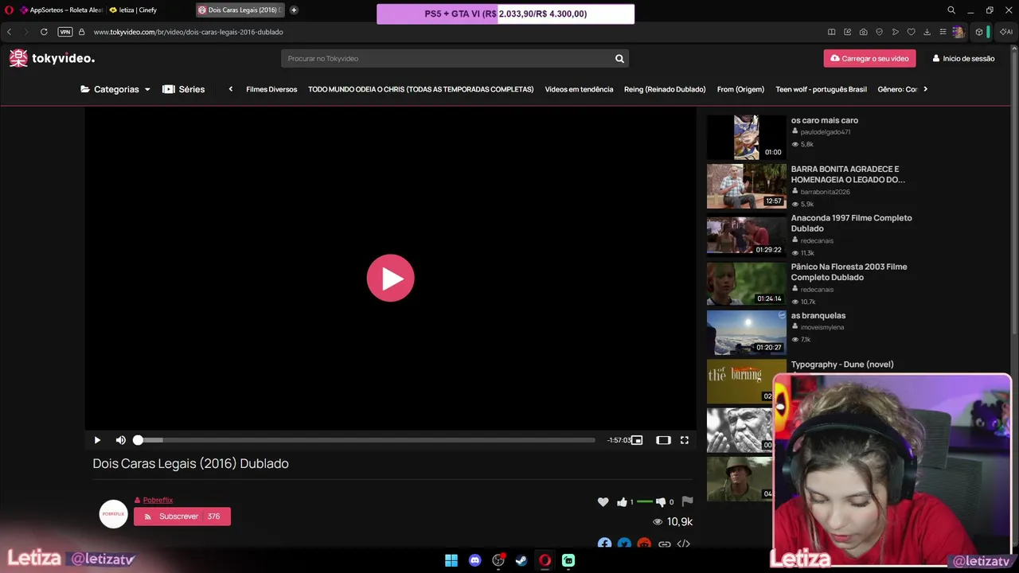Click Opera GX icon in taskbar

point(545,560)
